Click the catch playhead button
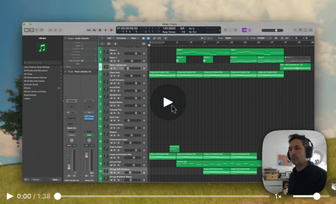This screenshot has width=336, height=204. coord(165,38)
